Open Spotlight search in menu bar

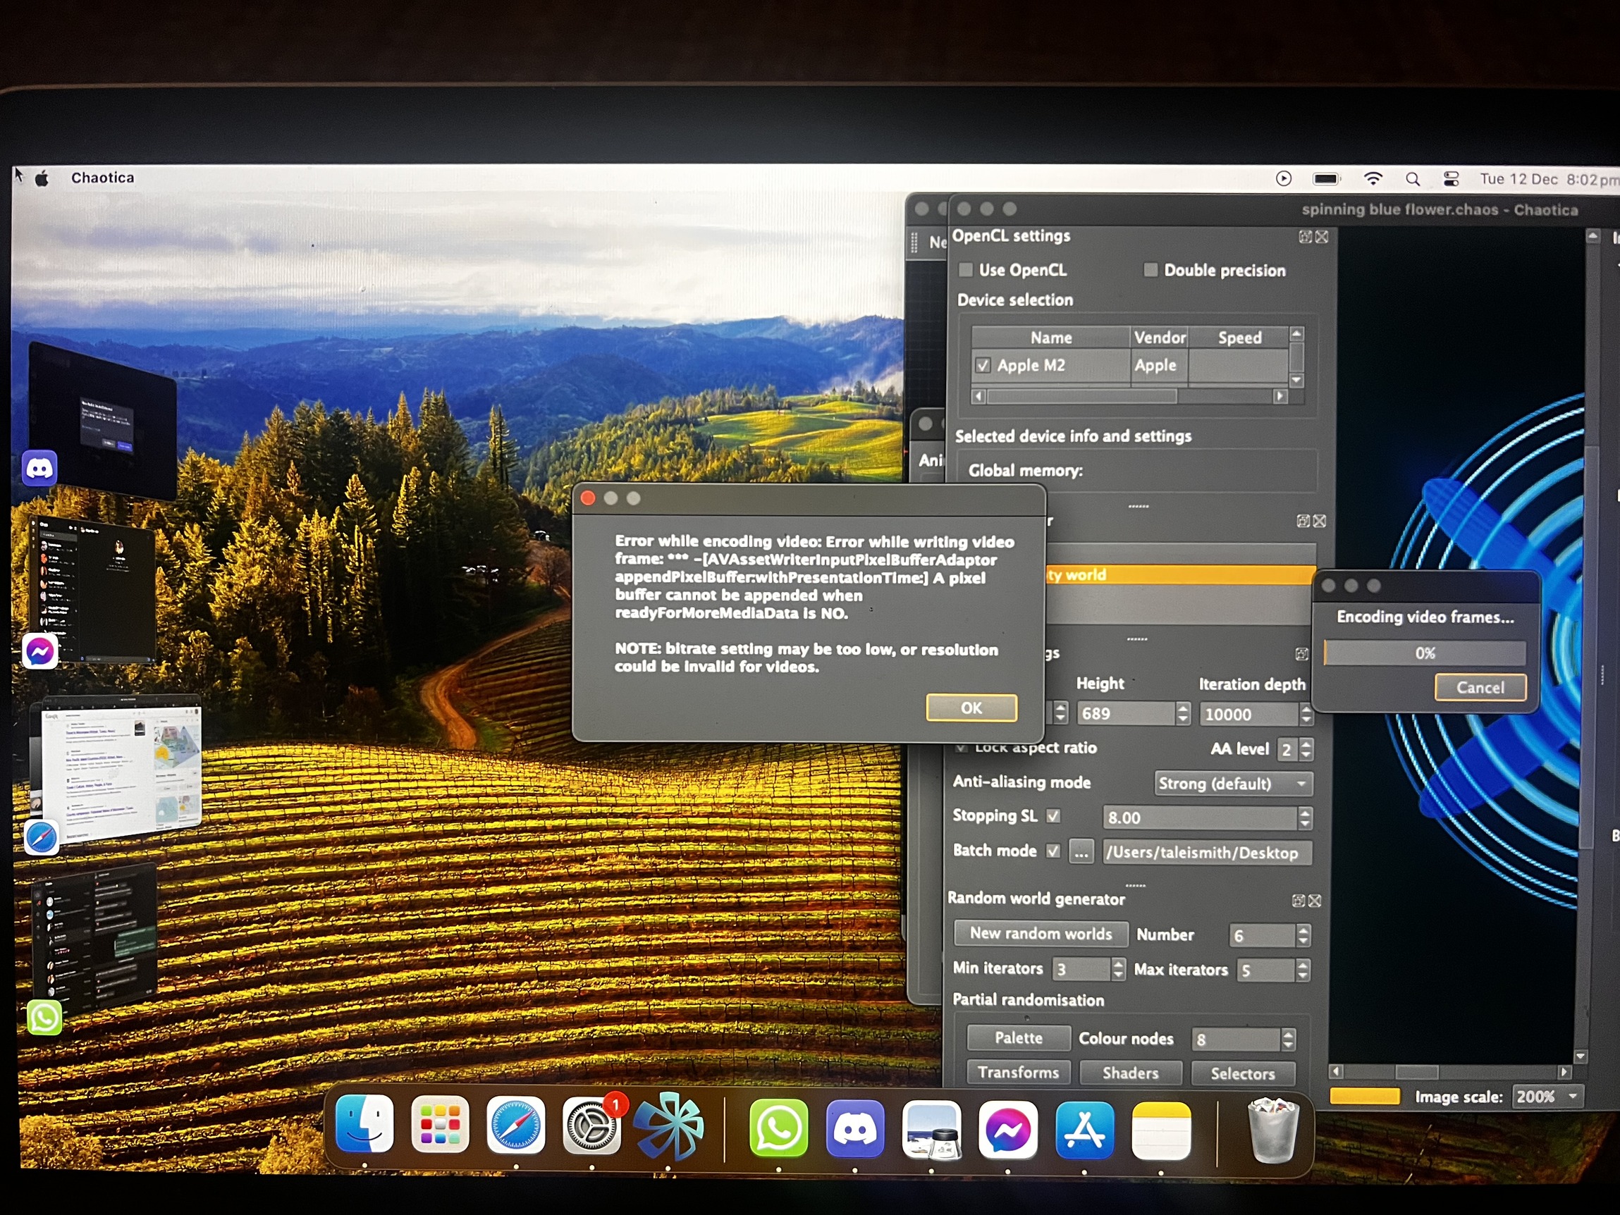[x=1413, y=179]
